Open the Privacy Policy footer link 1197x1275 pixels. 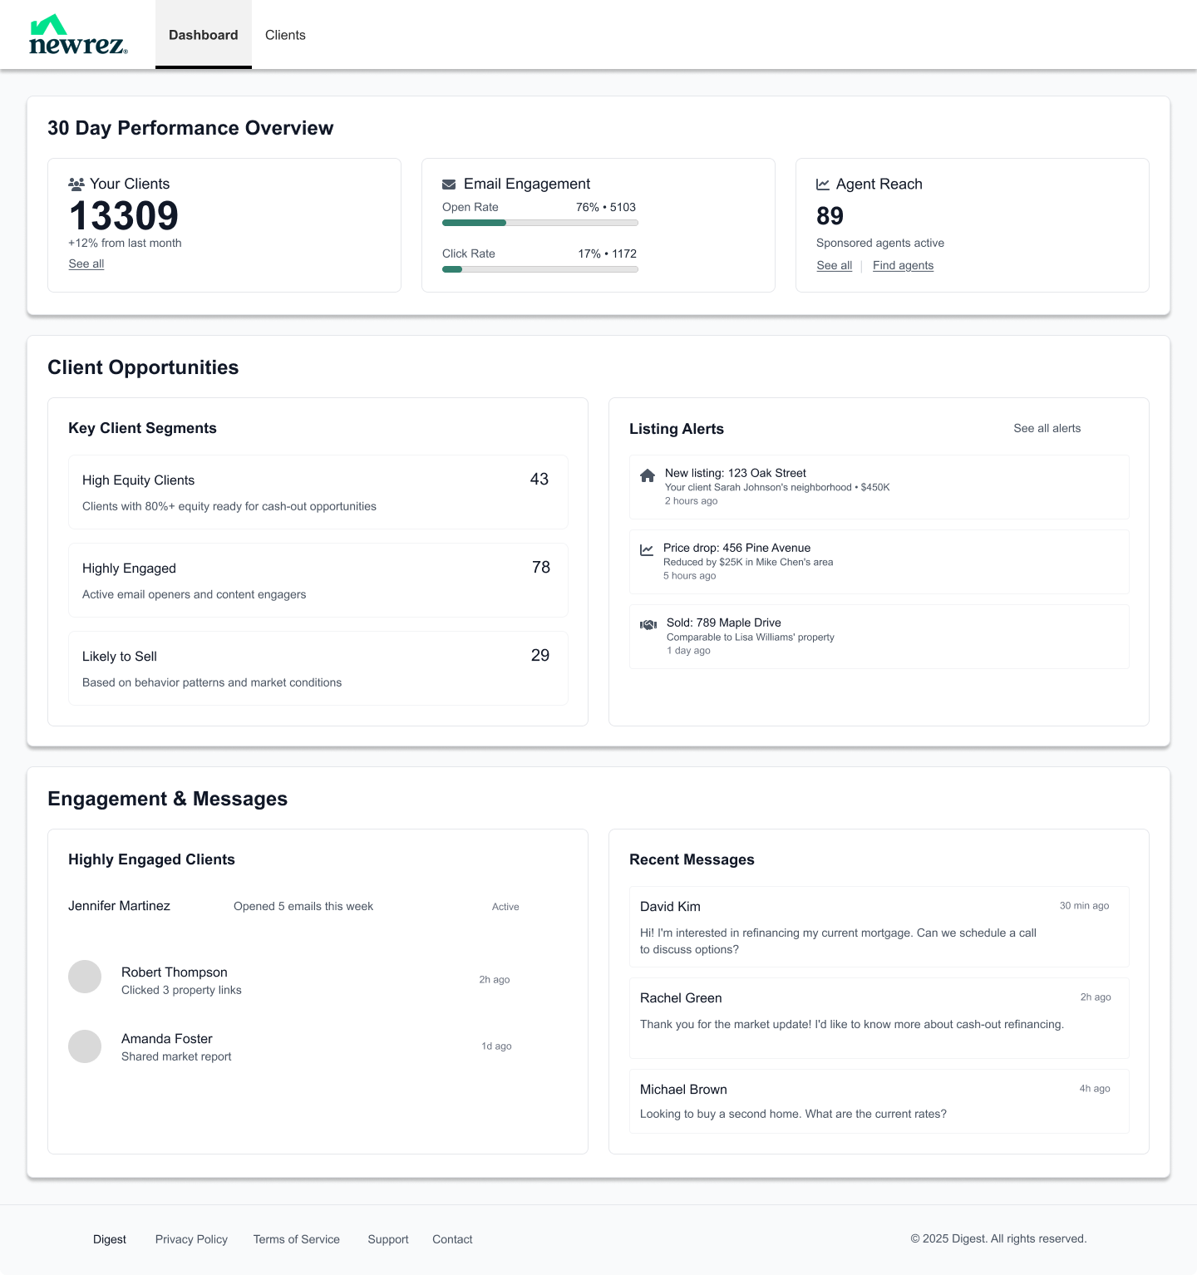point(191,1239)
